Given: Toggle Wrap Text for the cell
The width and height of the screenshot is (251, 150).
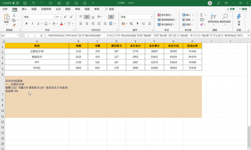Looking at the screenshot, I should [111, 17].
